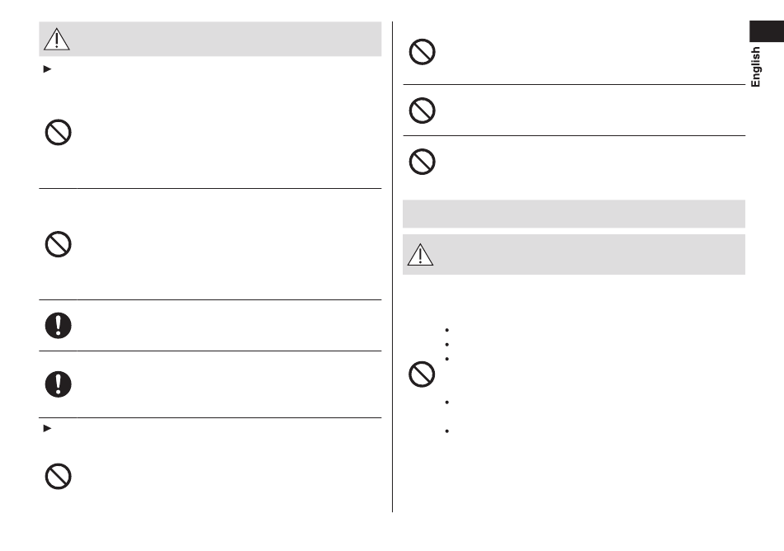The width and height of the screenshot is (784, 551).
Task: Click the gray warning header bar at the top left
Action: pos(210,39)
